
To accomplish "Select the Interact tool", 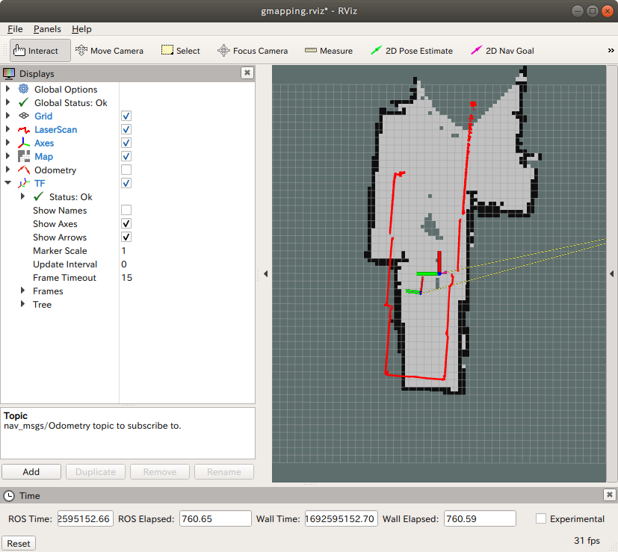I will coord(40,51).
